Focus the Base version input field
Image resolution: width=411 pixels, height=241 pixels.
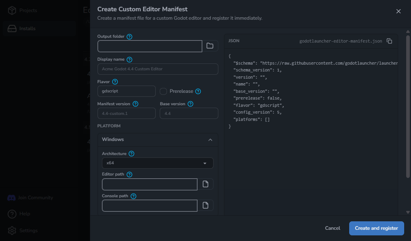click(189, 114)
